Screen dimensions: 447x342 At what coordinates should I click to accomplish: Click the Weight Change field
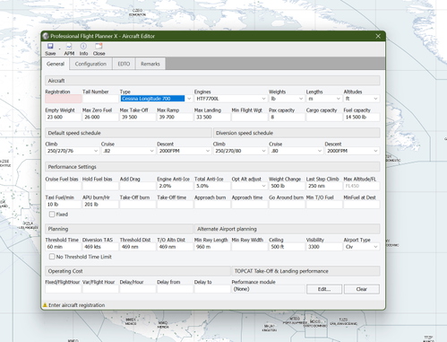point(287,186)
